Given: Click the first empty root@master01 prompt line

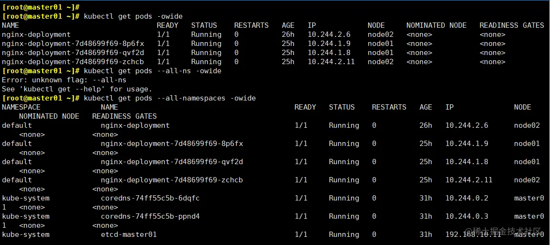Looking at the screenshot, I should [41, 7].
